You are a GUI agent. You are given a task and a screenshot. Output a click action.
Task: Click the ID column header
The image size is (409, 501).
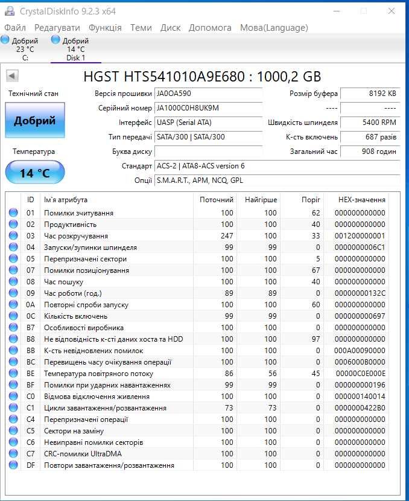click(x=30, y=200)
